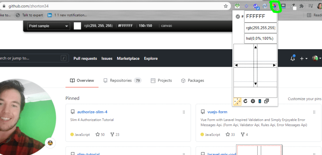Click the 4 forks count on vuejs-form

[x=244, y=135]
